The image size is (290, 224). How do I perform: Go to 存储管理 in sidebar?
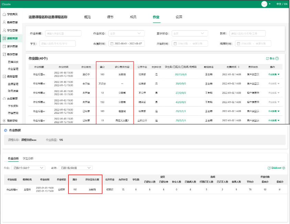pyautogui.click(x=13, y=113)
